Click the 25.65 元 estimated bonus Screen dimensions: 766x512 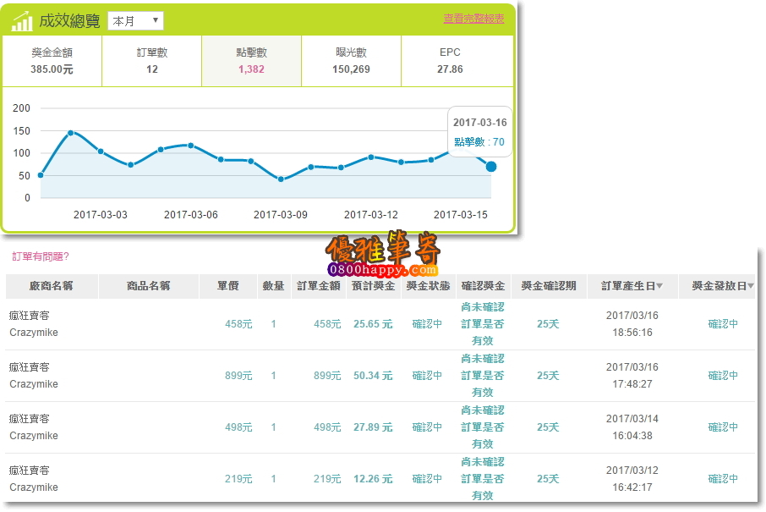[x=373, y=324]
